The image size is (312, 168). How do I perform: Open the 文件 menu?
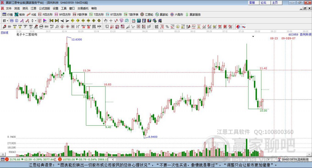[x=9, y=8]
